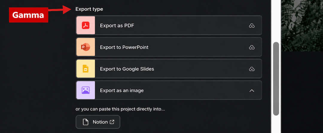Click the purple image export icon

pos(86,90)
